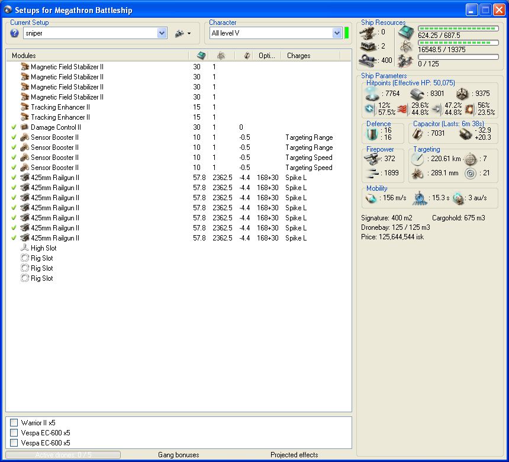Click the Defence shield icon
Viewport: 509px width, 462px height.
[x=371, y=134]
